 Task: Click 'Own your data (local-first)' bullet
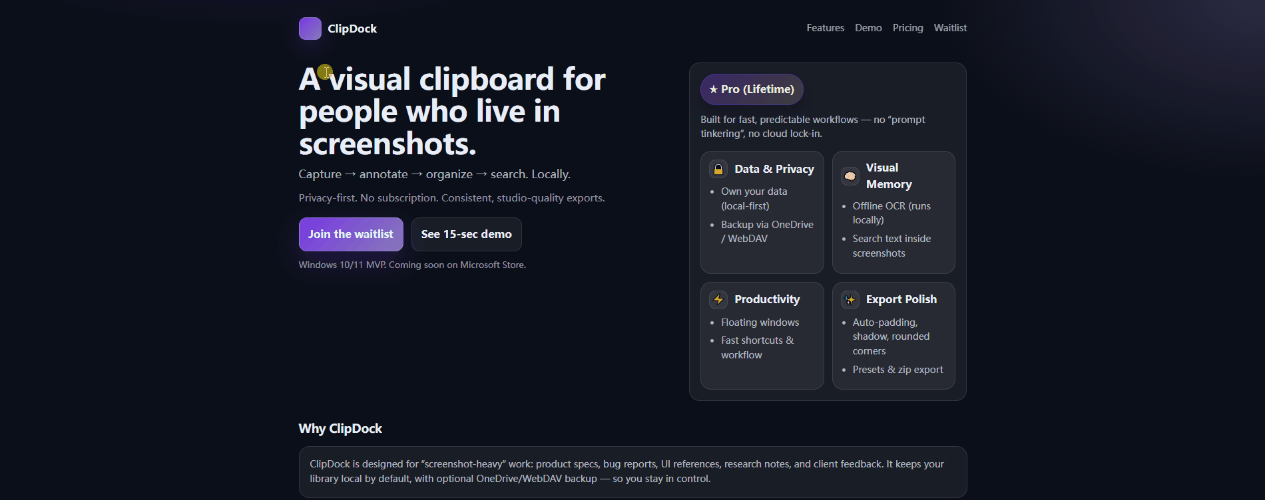(754, 199)
